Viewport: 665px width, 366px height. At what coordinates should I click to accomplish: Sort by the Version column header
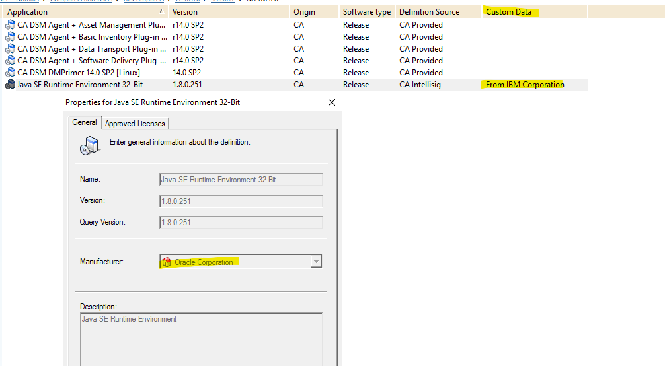[x=229, y=12]
